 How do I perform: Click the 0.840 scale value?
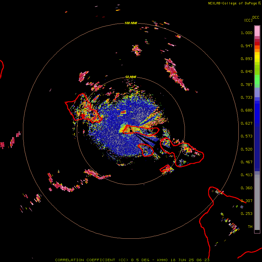247,72
